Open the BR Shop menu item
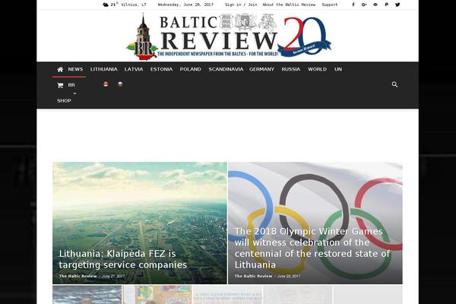The width and height of the screenshot is (456, 304). 66,93
